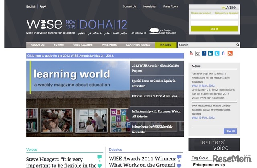Screen dimensions: 257x168
Task: Open the Press Room link
Action: pos(171,6)
